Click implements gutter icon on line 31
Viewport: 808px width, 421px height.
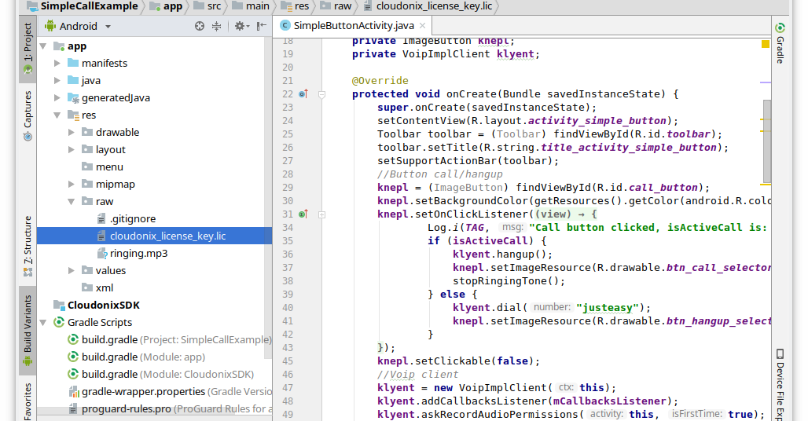click(x=303, y=214)
